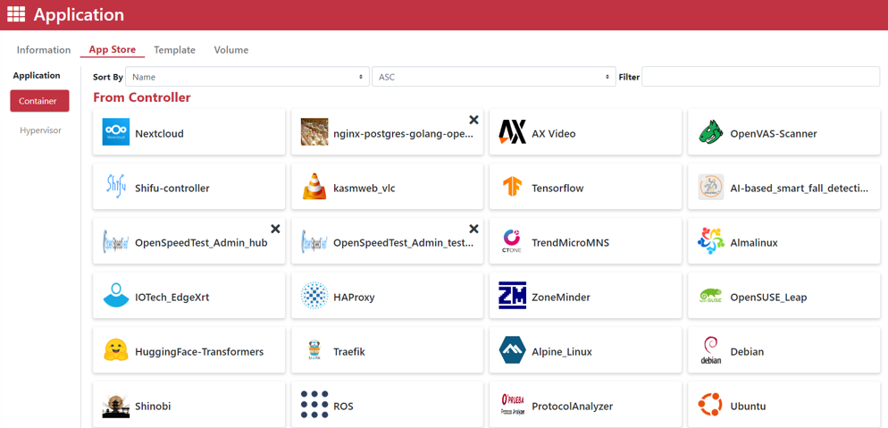Click the Shinobi name text

pyautogui.click(x=153, y=406)
